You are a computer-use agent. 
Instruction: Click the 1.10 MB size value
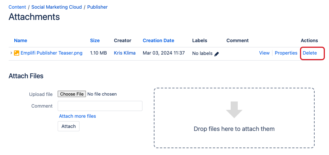click(98, 53)
